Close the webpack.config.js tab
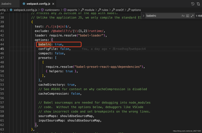Viewport: 202px width, 133px height. click(x=53, y=4)
